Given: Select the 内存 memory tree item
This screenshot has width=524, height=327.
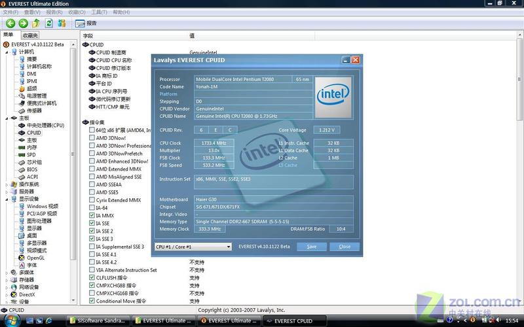Looking at the screenshot, I should [x=31, y=147].
